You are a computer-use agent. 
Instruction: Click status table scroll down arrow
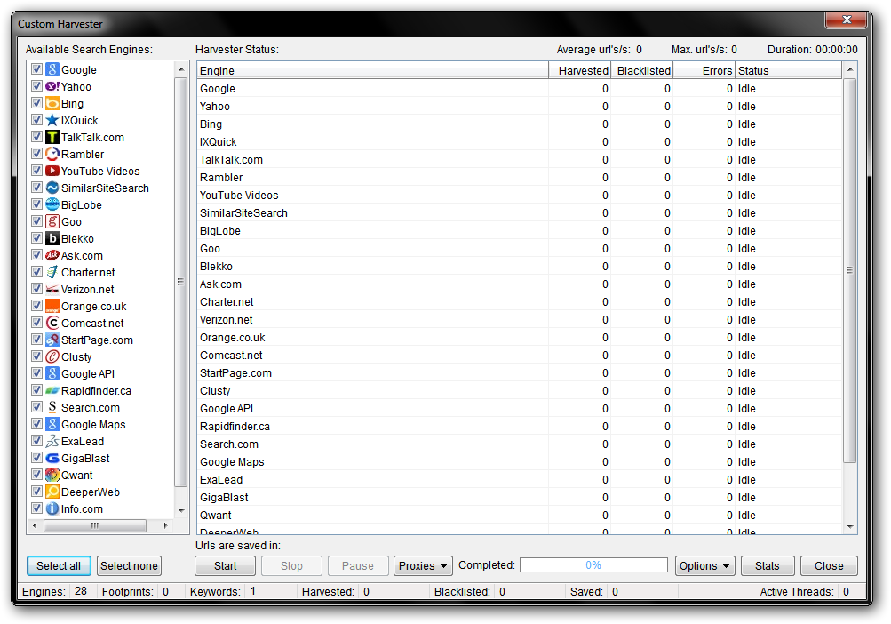tap(850, 527)
